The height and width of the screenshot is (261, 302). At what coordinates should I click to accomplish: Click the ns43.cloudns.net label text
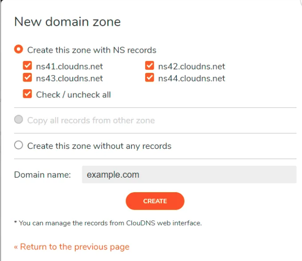(70, 78)
